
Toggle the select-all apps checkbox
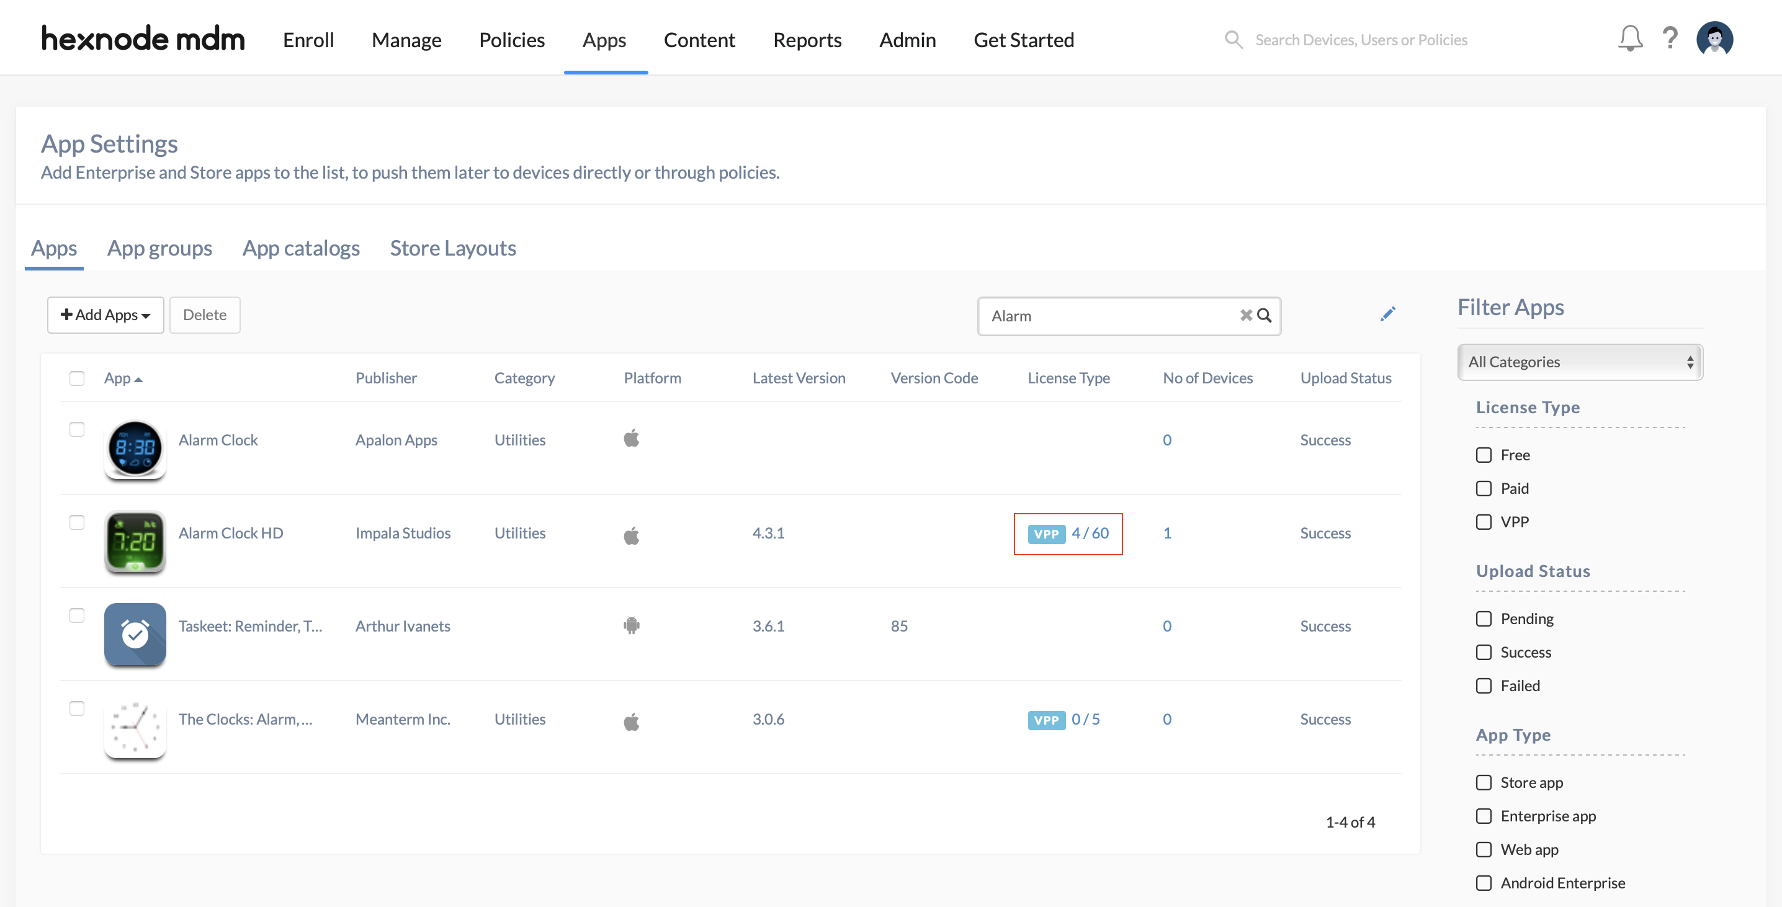77,378
